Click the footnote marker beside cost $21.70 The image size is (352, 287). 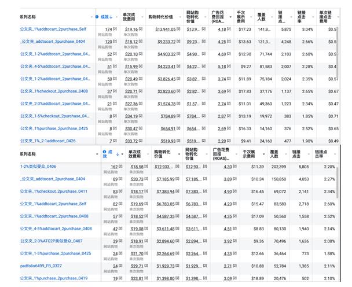pyautogui.click(x=146, y=253)
